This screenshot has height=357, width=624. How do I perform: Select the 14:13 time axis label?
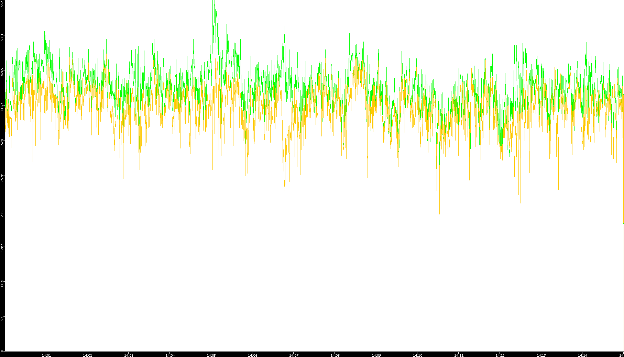pyautogui.click(x=541, y=355)
